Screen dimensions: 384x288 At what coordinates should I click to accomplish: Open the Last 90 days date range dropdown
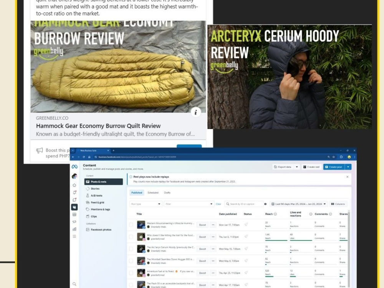[x=298, y=204]
